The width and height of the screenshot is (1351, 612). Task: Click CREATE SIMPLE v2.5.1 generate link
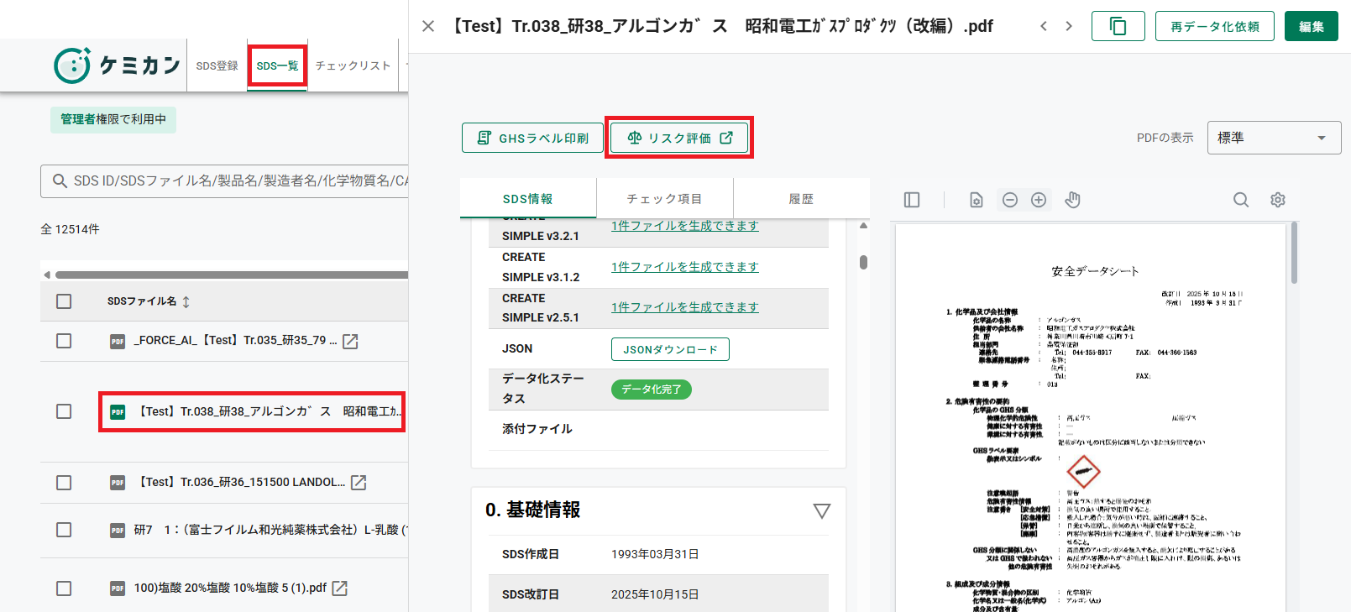pyautogui.click(x=684, y=307)
